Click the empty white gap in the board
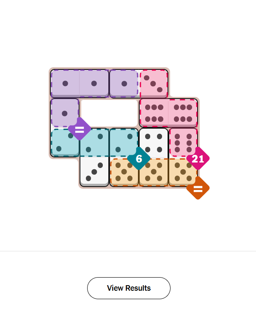Screen dimensions: 256x336 tap(109, 113)
